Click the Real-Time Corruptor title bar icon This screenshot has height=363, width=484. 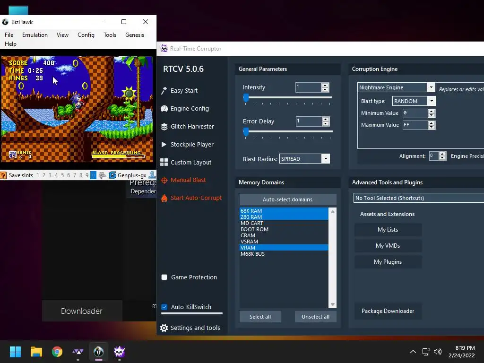click(164, 48)
